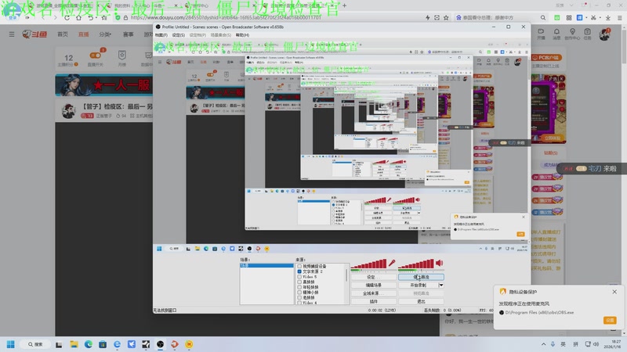The height and width of the screenshot is (352, 627).
Task: Open the browser downloads icon
Action: (608, 17)
